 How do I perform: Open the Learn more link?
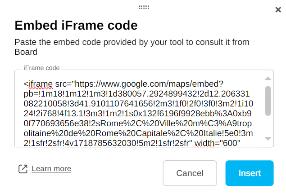pyautogui.click(x=51, y=169)
